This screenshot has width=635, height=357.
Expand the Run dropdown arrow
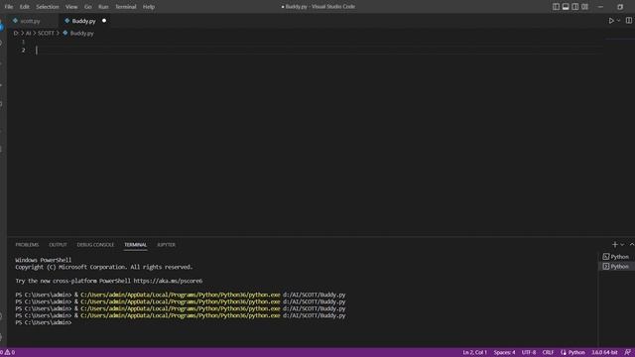coord(618,21)
